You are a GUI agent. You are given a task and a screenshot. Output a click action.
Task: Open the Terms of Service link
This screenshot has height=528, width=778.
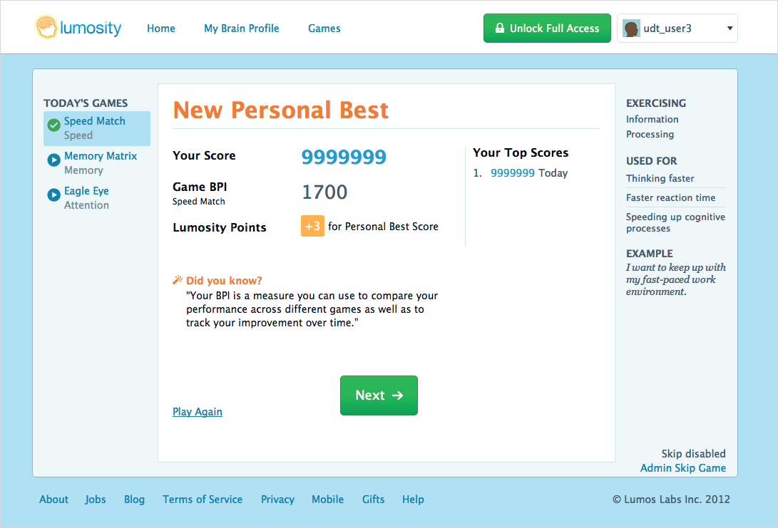203,499
